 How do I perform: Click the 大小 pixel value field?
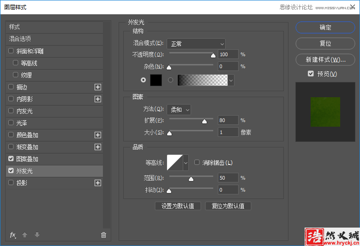point(228,132)
